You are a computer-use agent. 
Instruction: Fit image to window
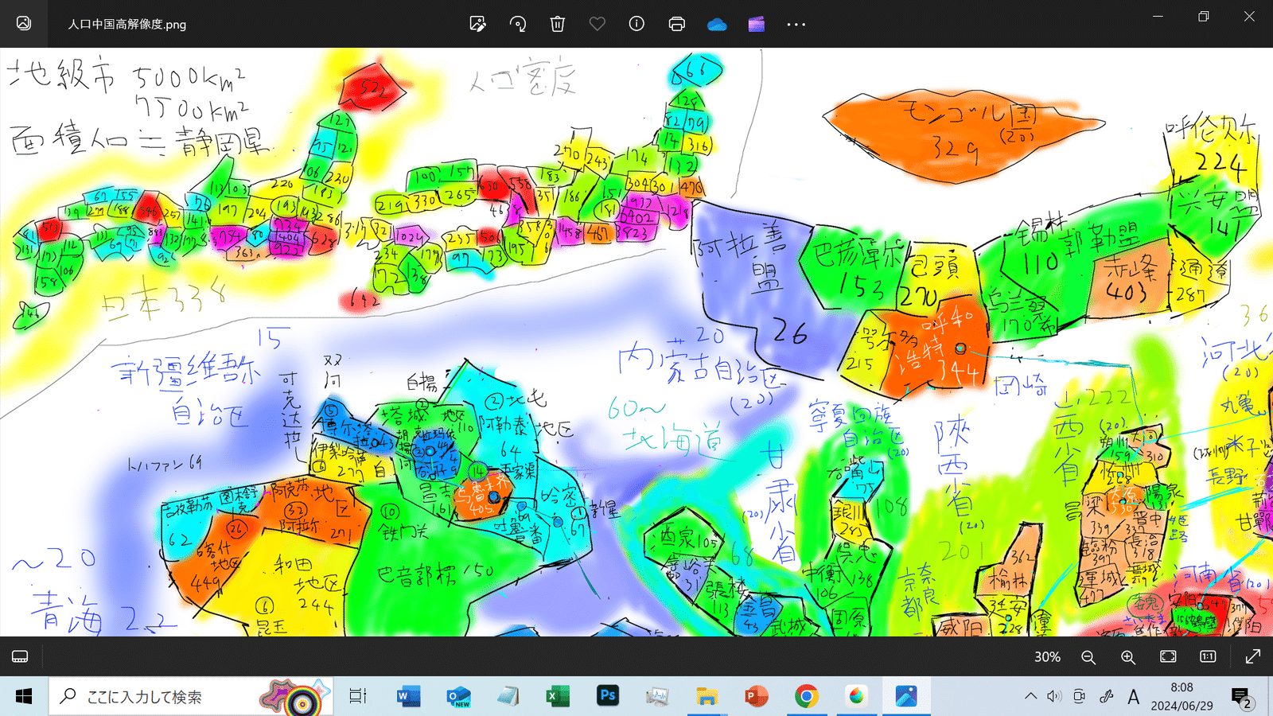(x=1168, y=656)
